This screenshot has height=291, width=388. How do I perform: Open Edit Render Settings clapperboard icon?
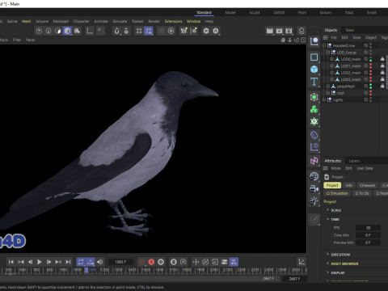tap(289, 31)
